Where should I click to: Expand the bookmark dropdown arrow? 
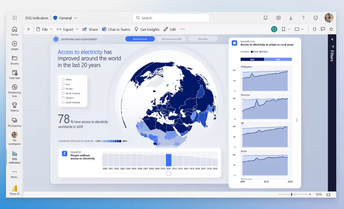(x=289, y=29)
